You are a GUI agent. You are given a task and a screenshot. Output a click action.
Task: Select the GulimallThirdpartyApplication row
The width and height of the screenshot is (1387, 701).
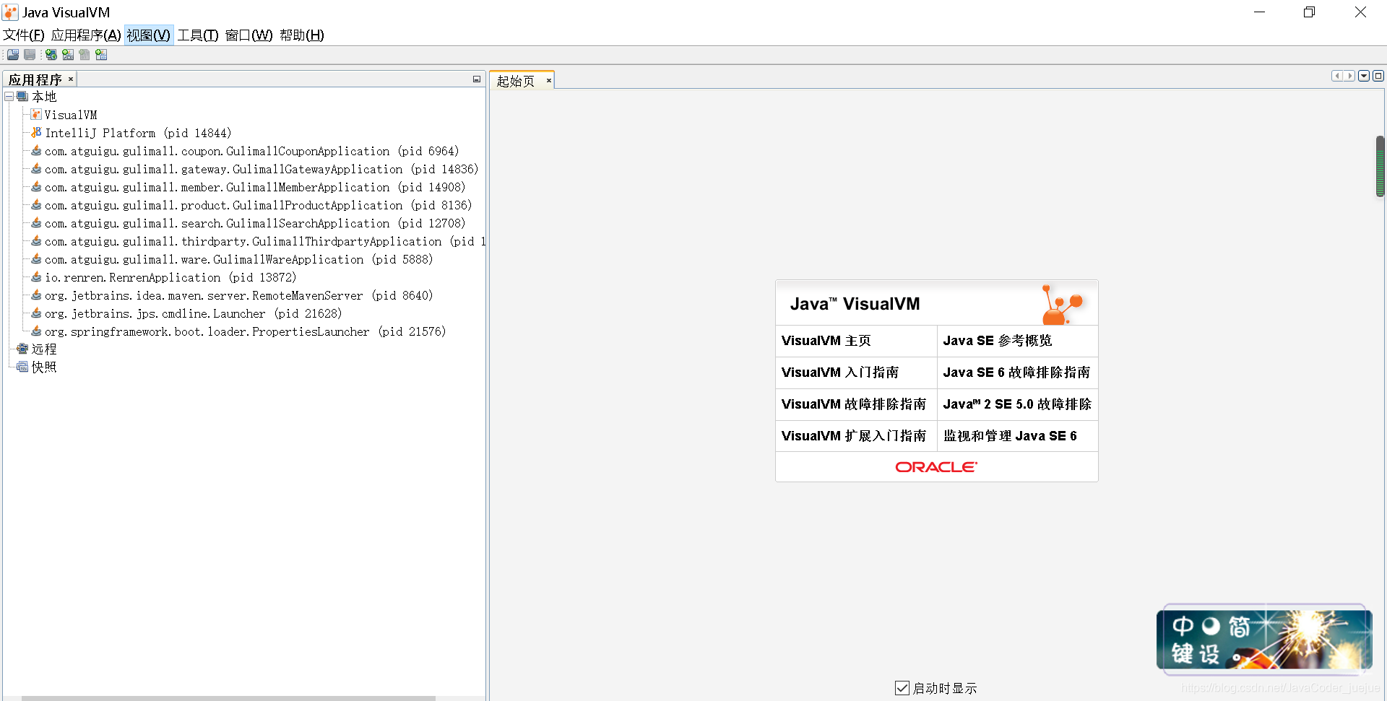tap(258, 241)
